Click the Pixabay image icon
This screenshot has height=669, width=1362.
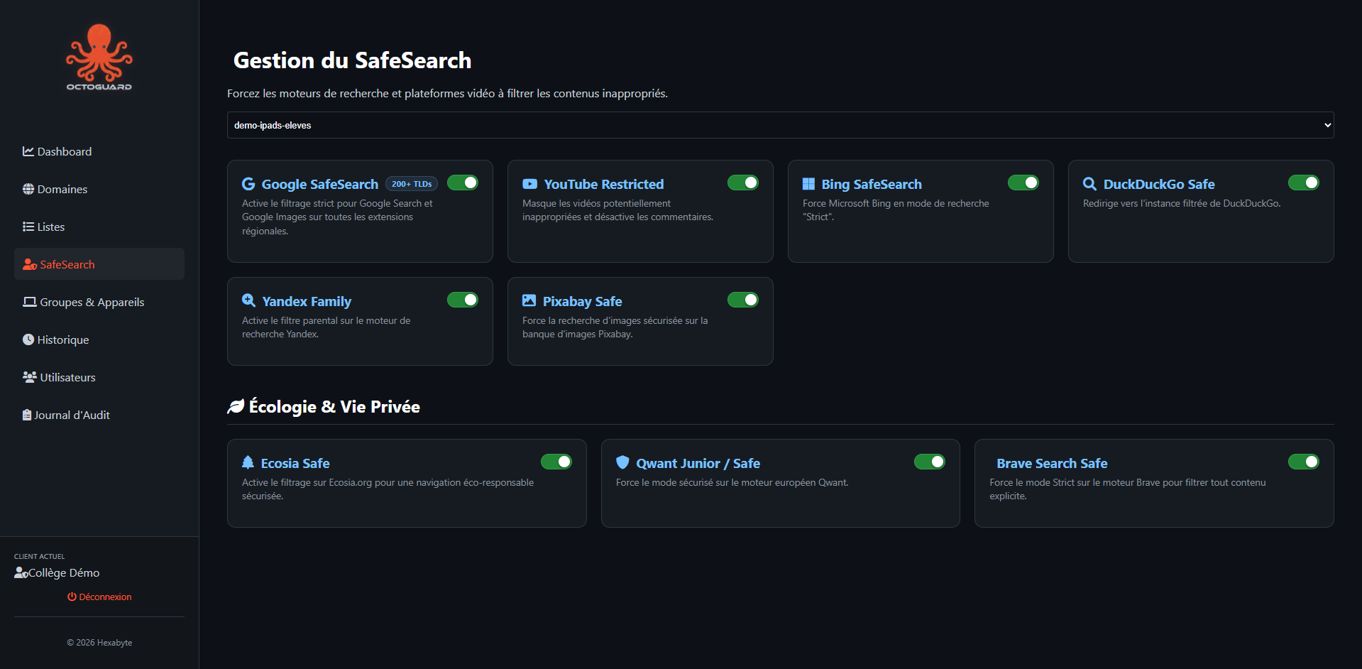pyautogui.click(x=529, y=300)
